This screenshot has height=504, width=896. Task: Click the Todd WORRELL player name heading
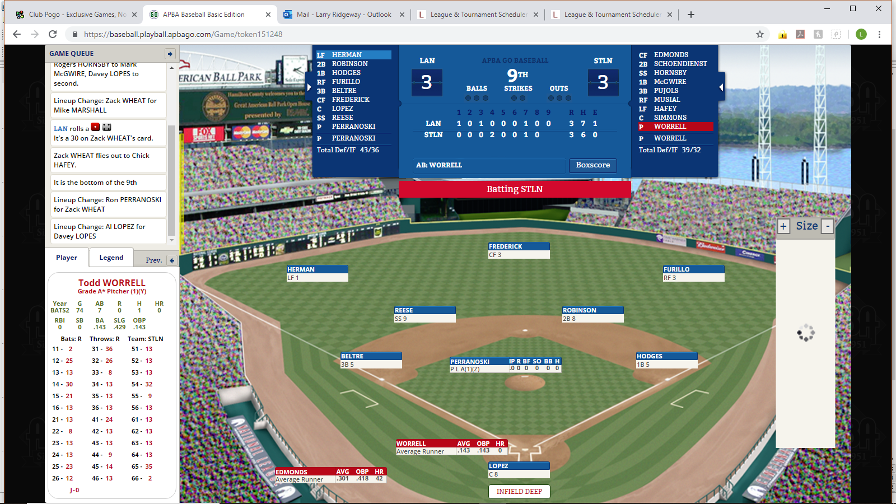[111, 283]
